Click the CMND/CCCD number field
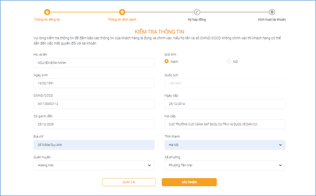This screenshot has width=316, height=196. (x=94, y=104)
